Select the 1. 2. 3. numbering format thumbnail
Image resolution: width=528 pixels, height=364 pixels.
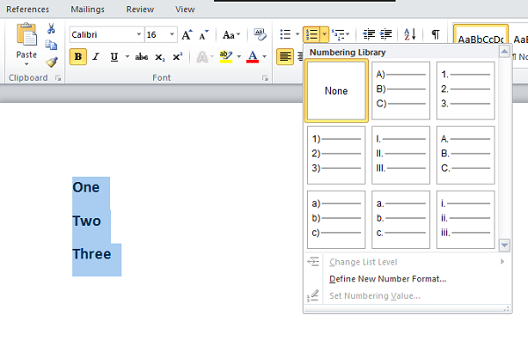466,91
